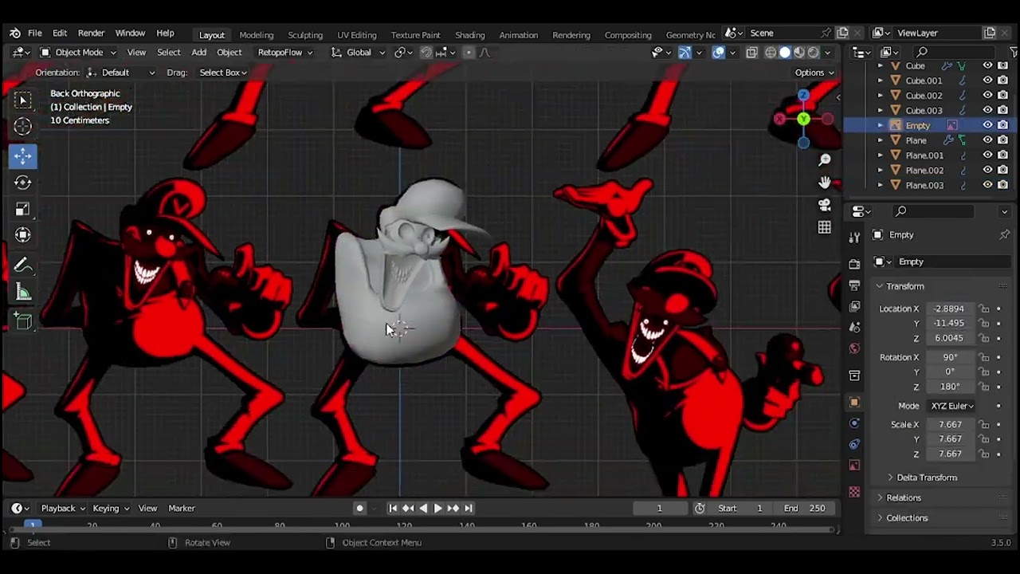
Task: Open the Texture checker properties tab
Action: pyautogui.click(x=854, y=492)
